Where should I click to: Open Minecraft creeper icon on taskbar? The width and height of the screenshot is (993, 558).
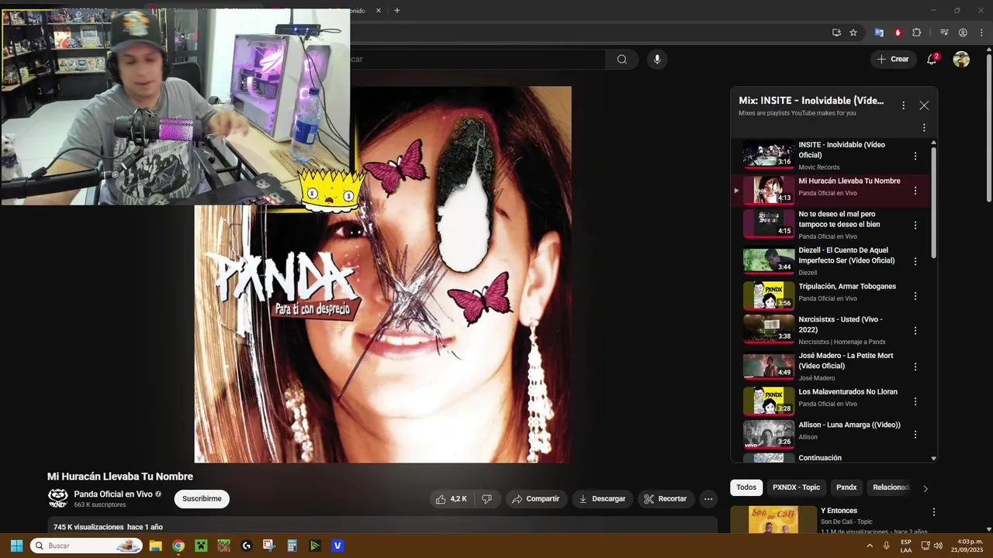[x=201, y=546]
